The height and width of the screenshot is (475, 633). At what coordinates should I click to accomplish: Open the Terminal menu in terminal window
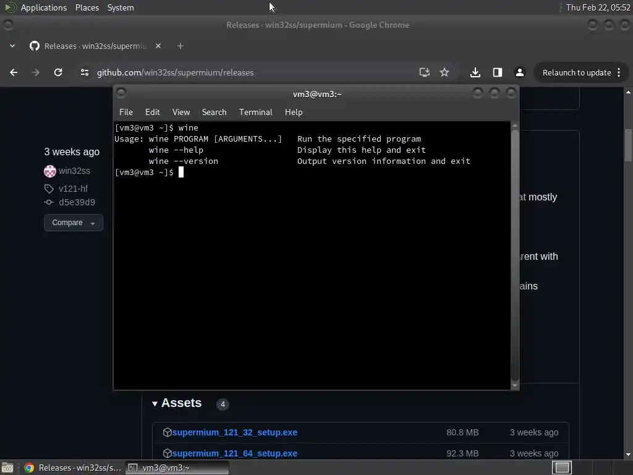[x=255, y=112]
